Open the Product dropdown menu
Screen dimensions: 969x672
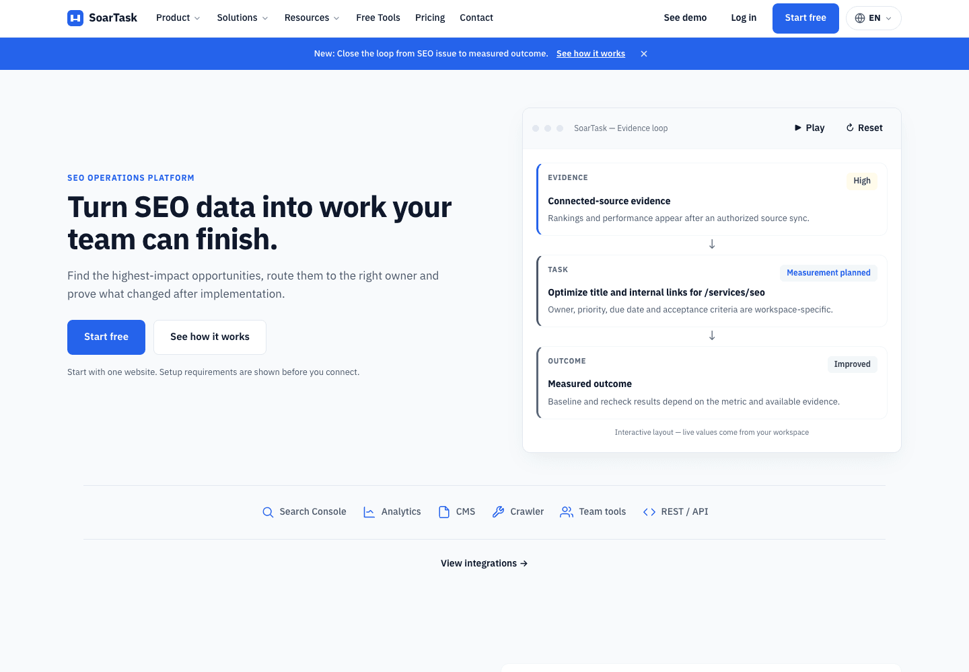click(178, 18)
